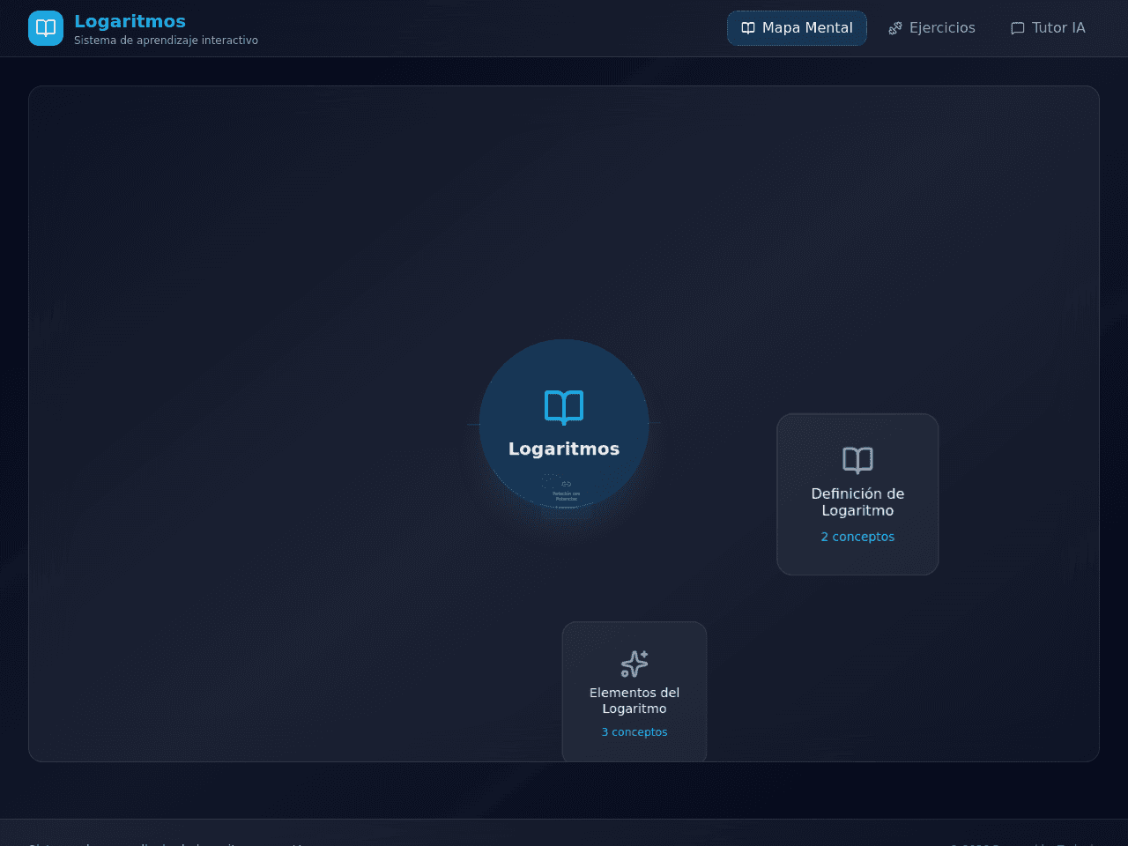1128x846 pixels.
Task: Click the Logaritmos label inside the circle
Action: pos(564,449)
